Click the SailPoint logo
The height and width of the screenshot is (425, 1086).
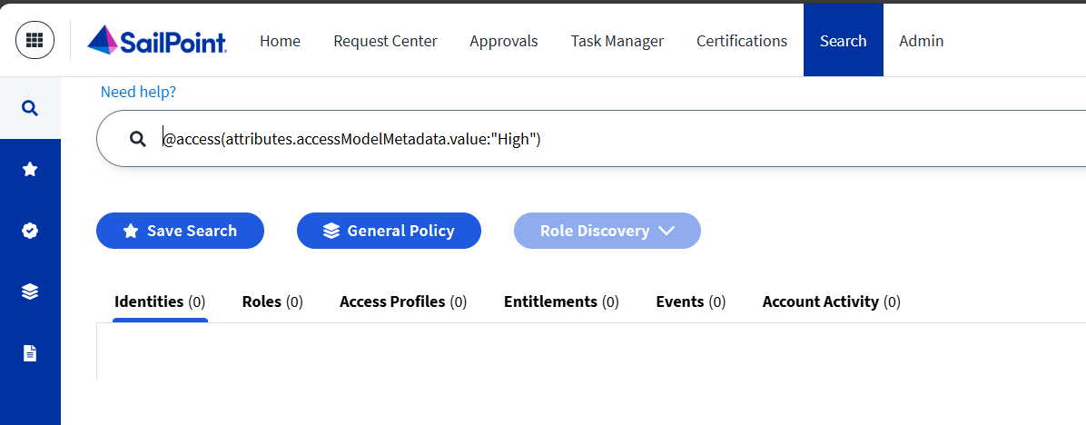point(157,41)
